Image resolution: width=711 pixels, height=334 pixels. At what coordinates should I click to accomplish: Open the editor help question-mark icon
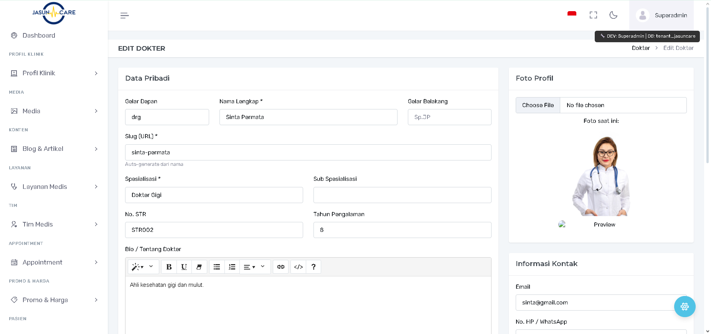coord(313,267)
